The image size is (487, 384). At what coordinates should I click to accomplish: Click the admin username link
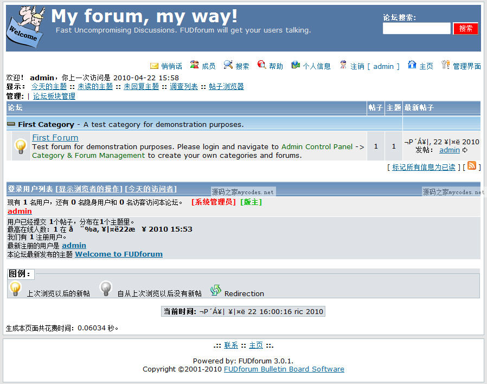point(20,211)
